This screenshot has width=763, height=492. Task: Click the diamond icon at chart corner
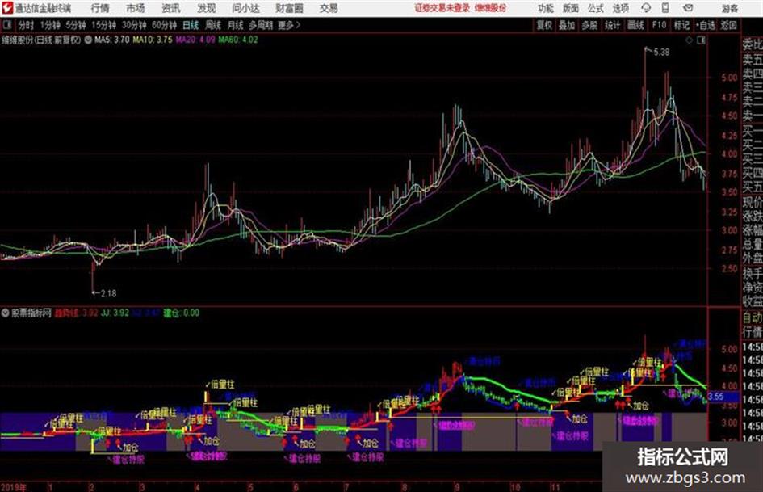point(689,40)
